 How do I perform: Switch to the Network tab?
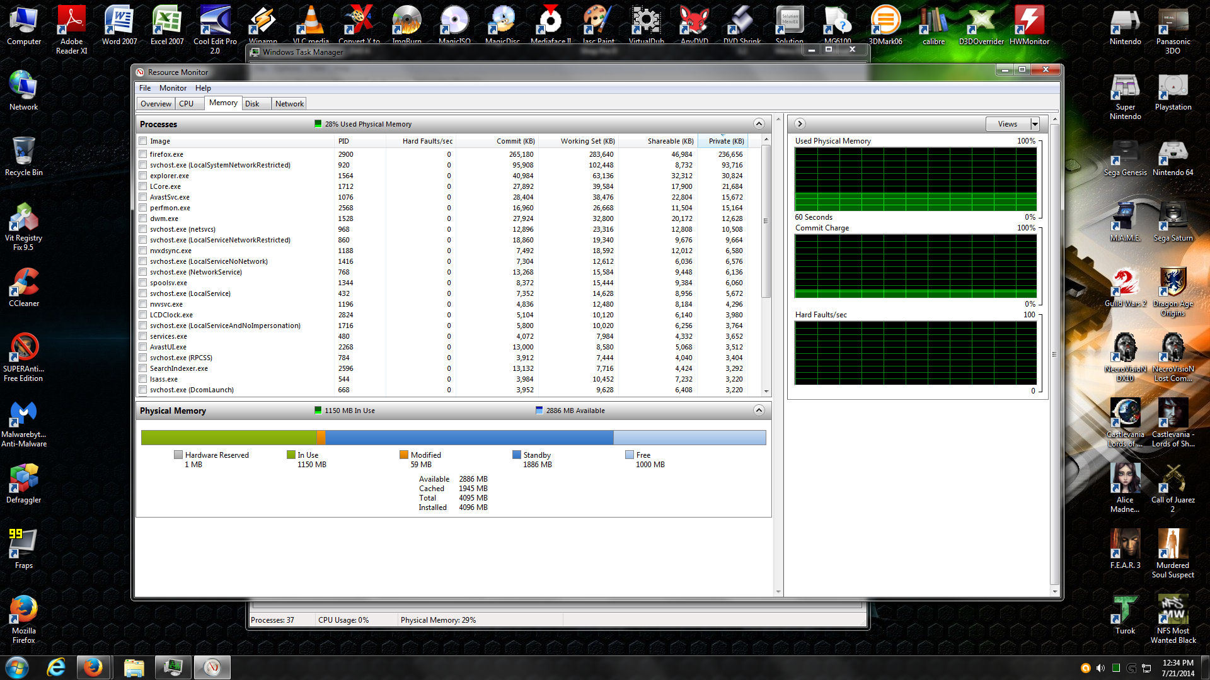pos(289,104)
